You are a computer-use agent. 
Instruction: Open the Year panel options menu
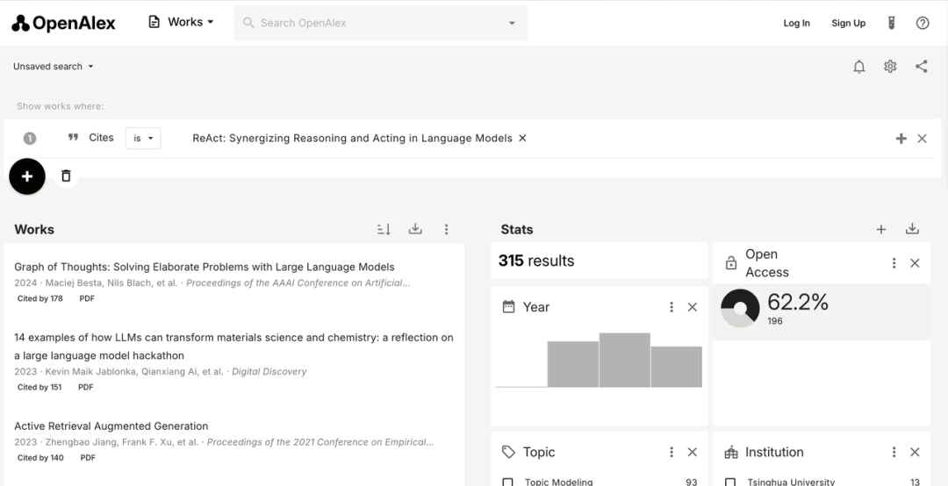click(671, 307)
